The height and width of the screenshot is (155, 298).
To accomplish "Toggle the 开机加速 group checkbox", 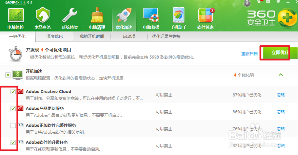I will click(x=8, y=75).
